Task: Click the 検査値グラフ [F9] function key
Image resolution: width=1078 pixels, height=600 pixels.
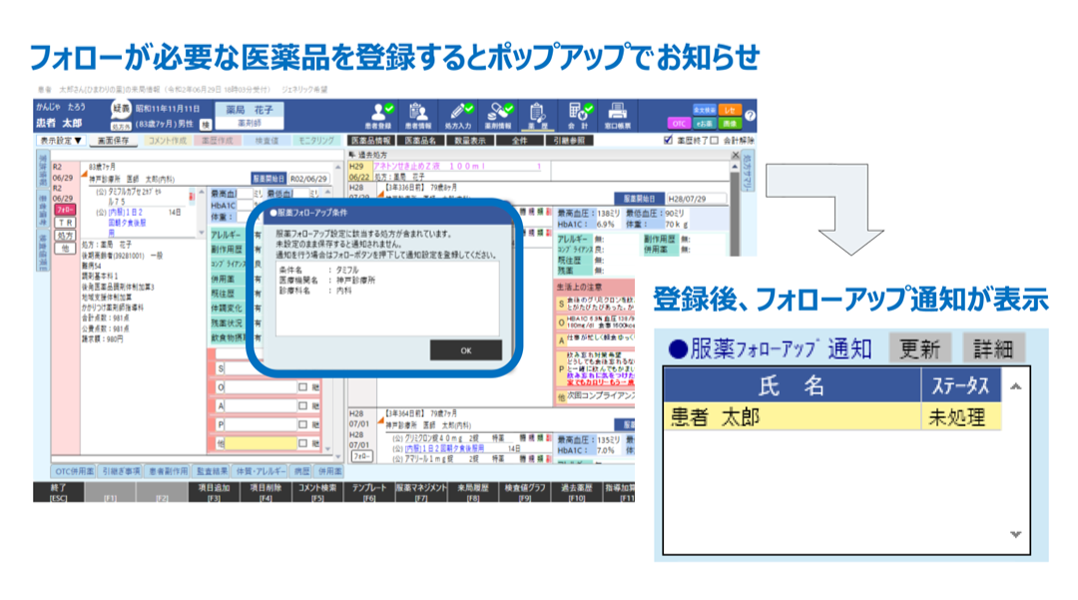Action: coord(525,492)
